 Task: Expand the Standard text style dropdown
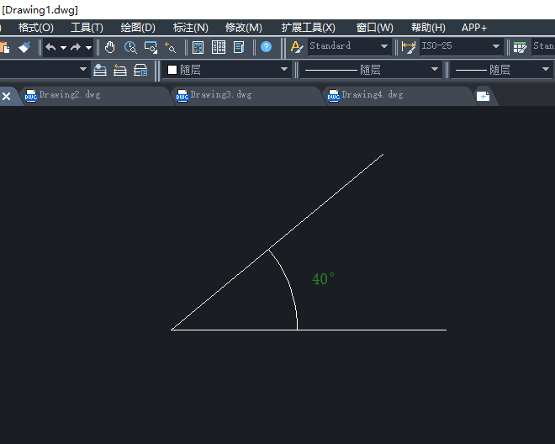(x=384, y=47)
